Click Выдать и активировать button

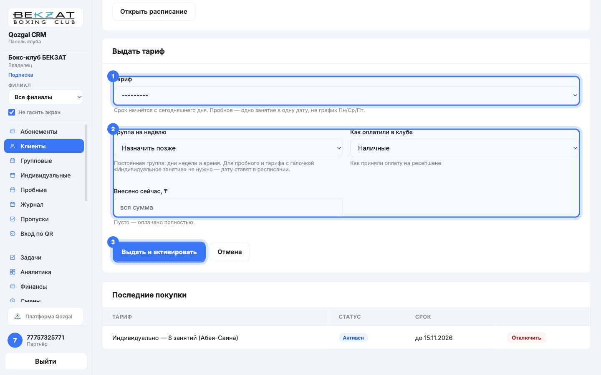[159, 252]
